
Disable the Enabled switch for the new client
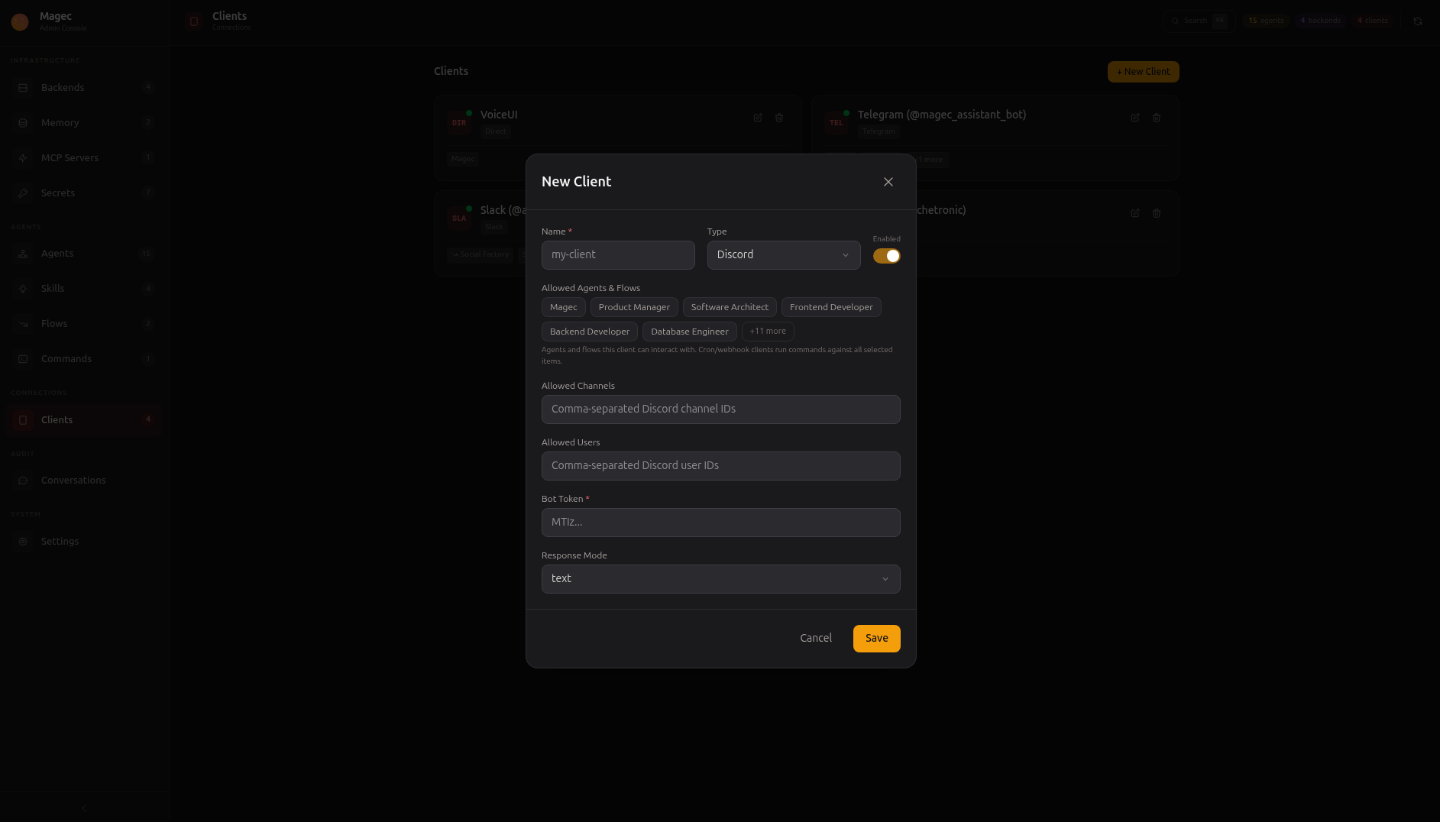click(886, 256)
